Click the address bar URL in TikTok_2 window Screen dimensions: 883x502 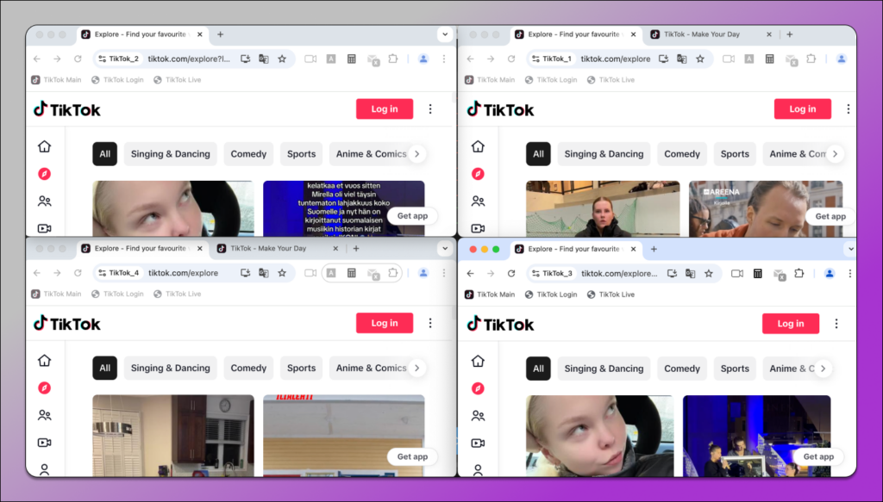189,59
